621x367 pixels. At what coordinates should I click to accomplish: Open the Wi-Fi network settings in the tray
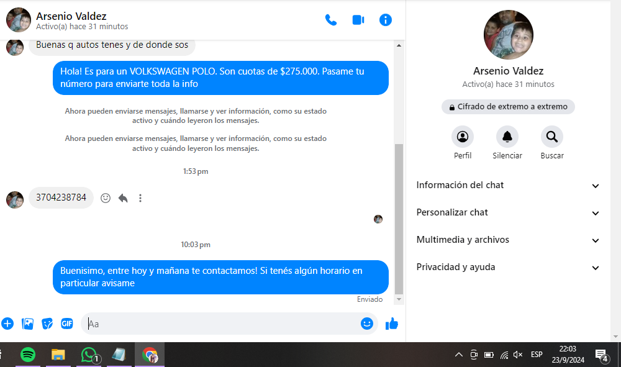[504, 355]
